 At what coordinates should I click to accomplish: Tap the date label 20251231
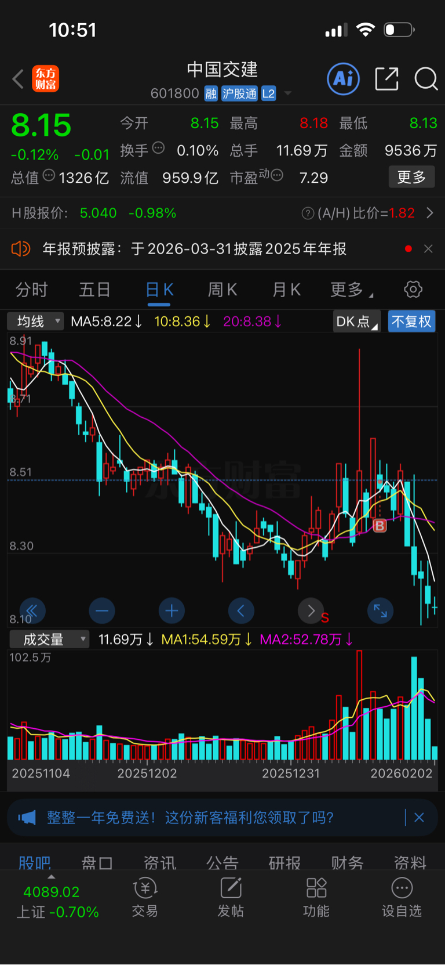(291, 773)
